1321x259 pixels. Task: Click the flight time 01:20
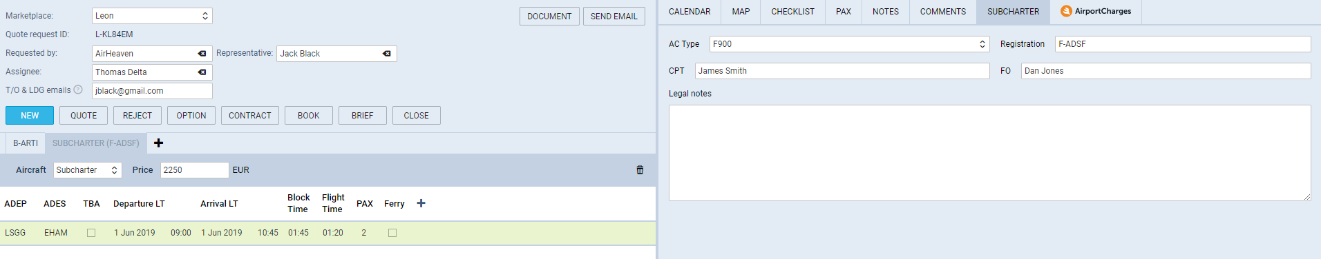click(x=333, y=233)
